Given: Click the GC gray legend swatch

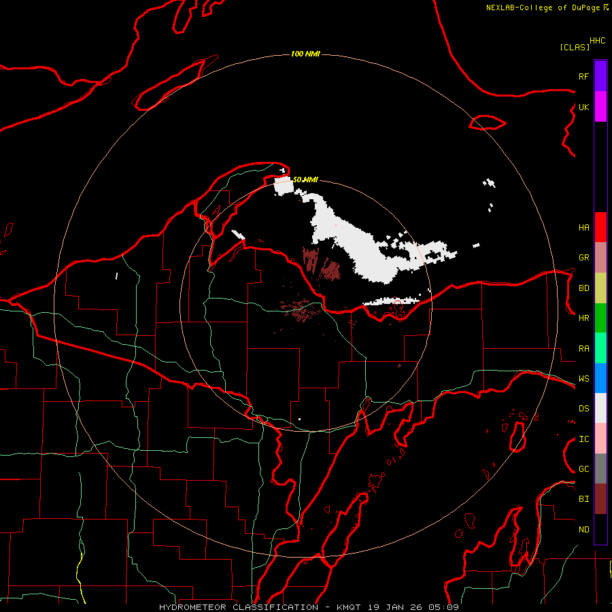Looking at the screenshot, I should [x=600, y=469].
